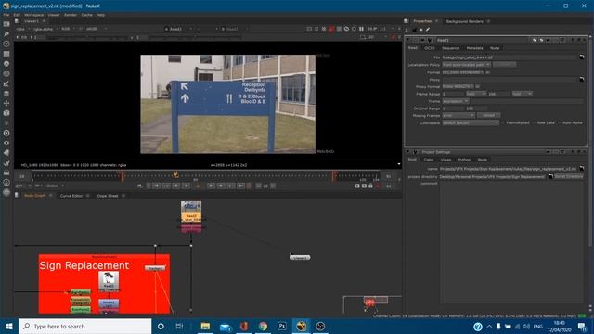594x334 pixels.
Task: Select the OCIO tab in Read1 properties
Action: 429,48
